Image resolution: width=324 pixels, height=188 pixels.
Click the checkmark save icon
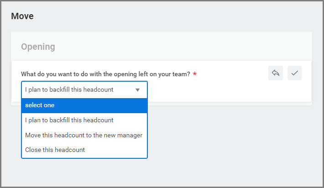tap(295, 73)
